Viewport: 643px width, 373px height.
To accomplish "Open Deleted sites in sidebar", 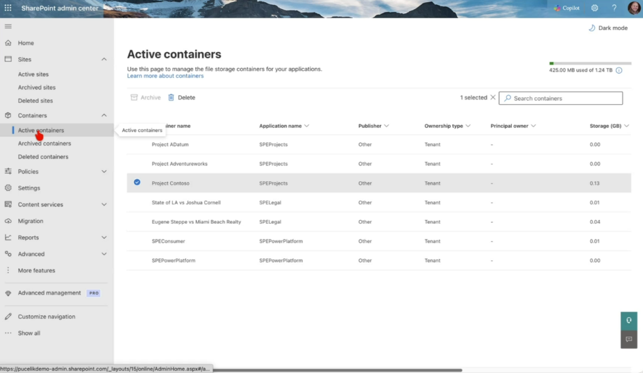I will (35, 101).
